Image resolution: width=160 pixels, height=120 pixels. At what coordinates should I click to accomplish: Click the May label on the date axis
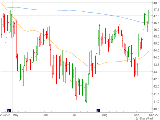point(15,115)
